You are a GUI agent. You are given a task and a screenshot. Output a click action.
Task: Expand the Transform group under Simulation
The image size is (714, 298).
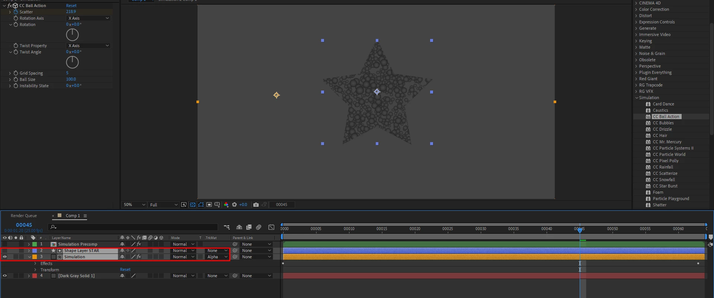[x=35, y=270]
